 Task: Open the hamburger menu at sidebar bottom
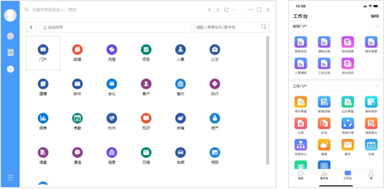10,178
